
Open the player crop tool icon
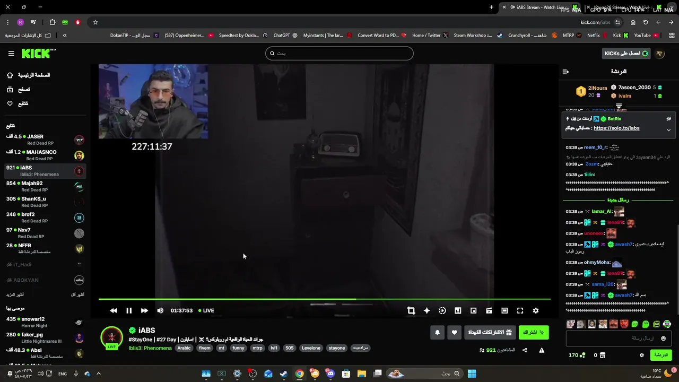(411, 310)
